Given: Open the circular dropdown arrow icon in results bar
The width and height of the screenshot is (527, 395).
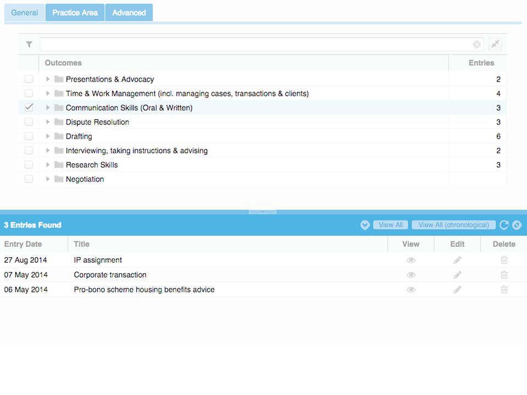Looking at the screenshot, I should [365, 225].
